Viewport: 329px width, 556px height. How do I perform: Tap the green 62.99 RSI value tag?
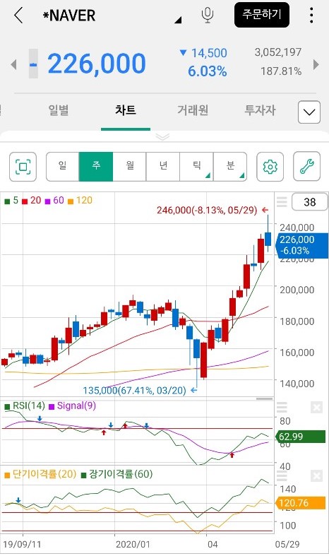(300, 437)
